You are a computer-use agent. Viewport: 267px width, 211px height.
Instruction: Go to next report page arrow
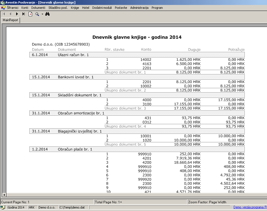17,14
